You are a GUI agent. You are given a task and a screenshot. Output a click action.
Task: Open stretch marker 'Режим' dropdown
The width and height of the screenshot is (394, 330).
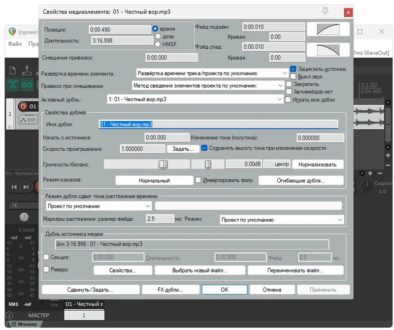point(282,220)
